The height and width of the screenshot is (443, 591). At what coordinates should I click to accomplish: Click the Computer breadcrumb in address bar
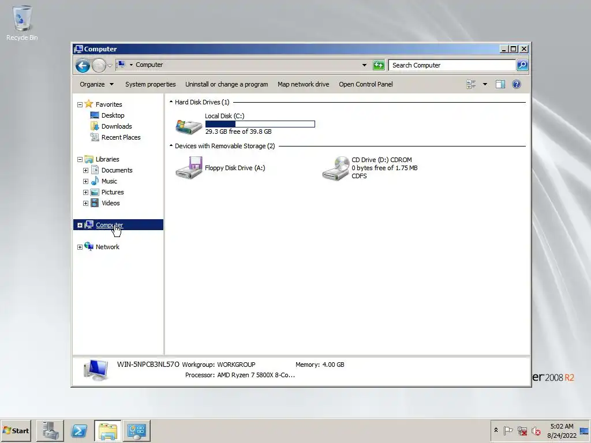149,65
